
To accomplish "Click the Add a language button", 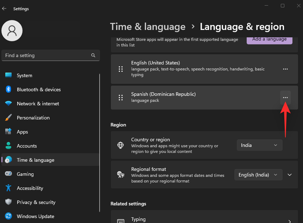I will point(269,40).
